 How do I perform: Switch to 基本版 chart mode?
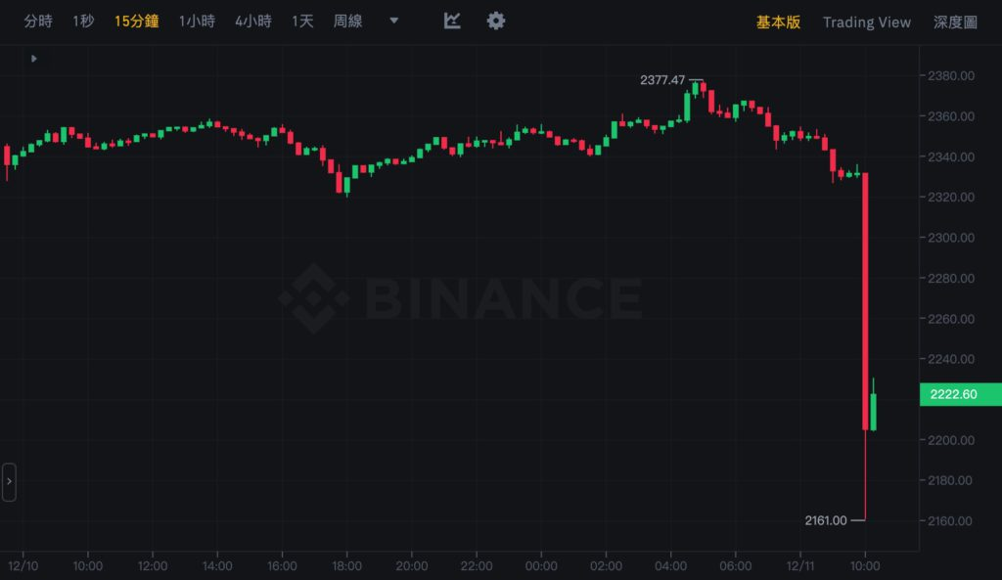tap(778, 22)
